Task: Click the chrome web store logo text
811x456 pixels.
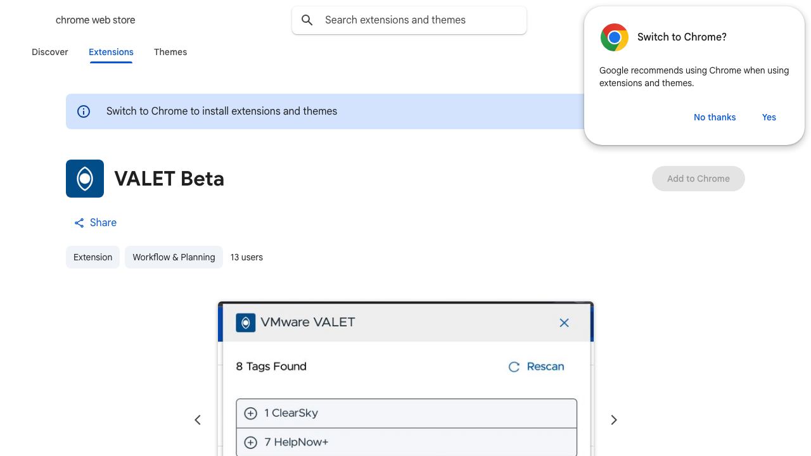Action: (x=96, y=20)
